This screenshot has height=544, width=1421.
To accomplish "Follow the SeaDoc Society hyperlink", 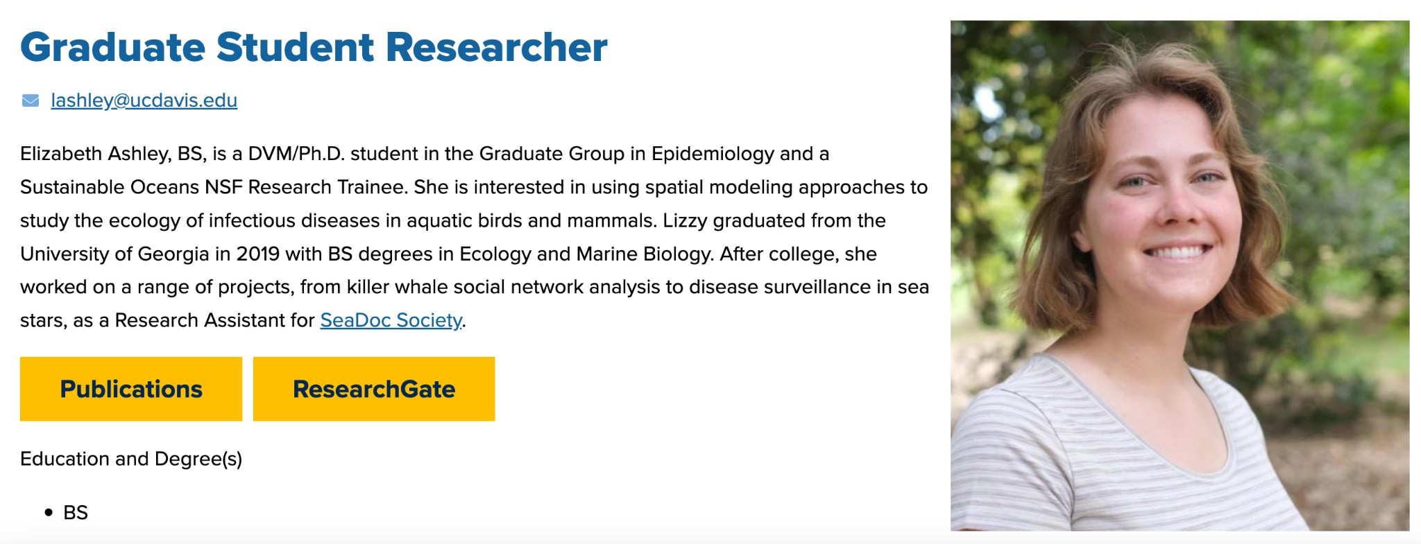I will [391, 320].
